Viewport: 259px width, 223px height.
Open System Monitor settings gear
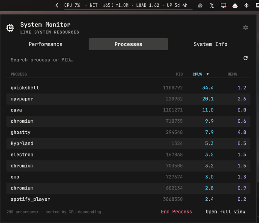click(245, 27)
